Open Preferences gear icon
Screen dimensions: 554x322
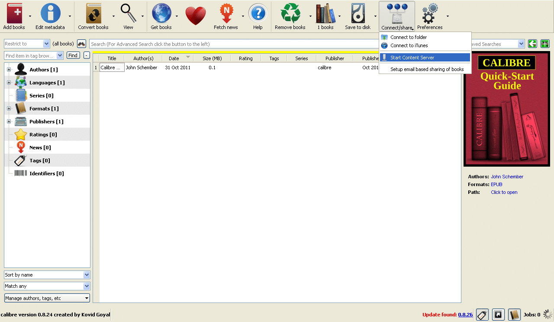coord(429,13)
